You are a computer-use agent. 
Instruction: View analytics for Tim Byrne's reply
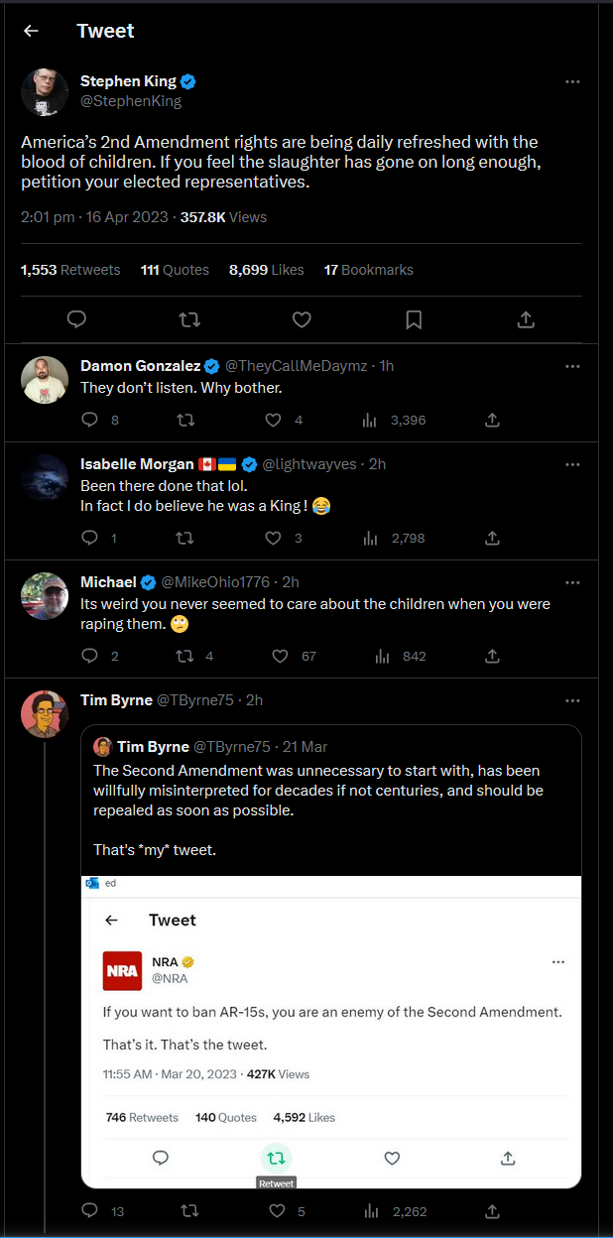click(370, 1210)
